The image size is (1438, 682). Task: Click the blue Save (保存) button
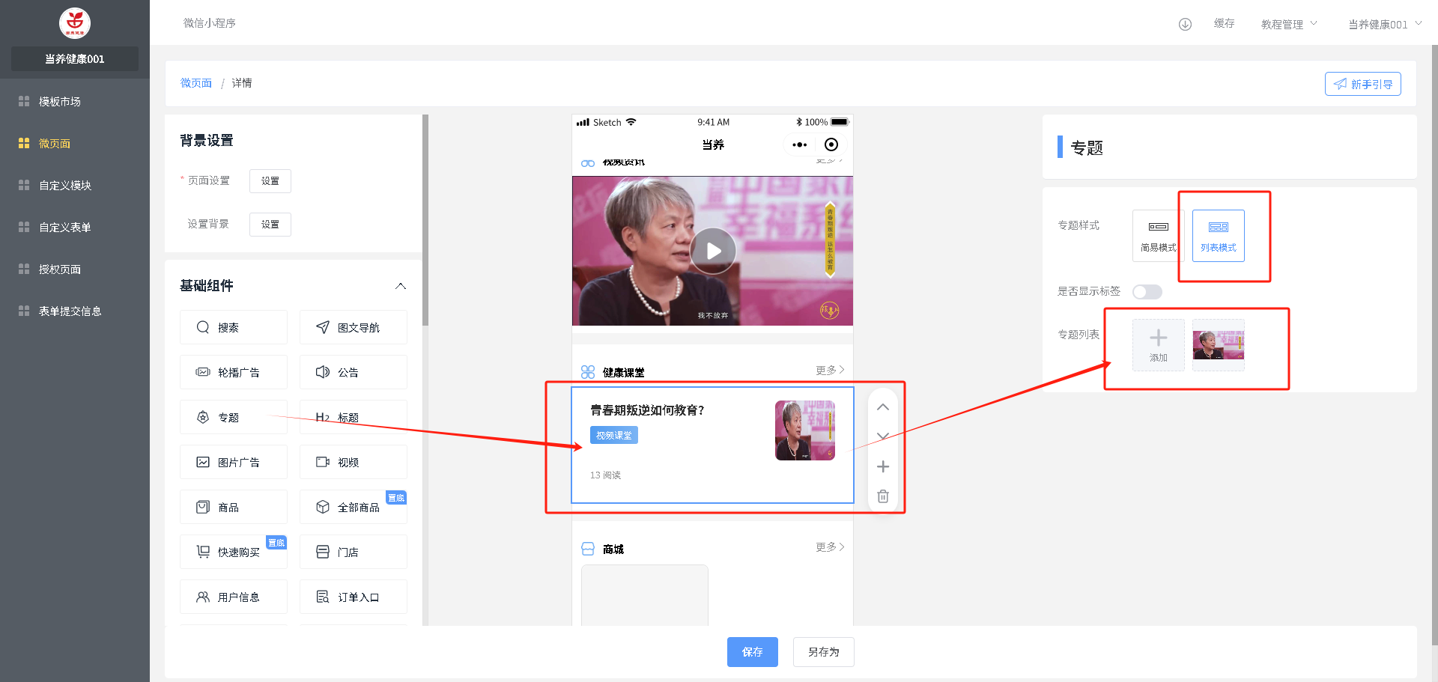752,652
